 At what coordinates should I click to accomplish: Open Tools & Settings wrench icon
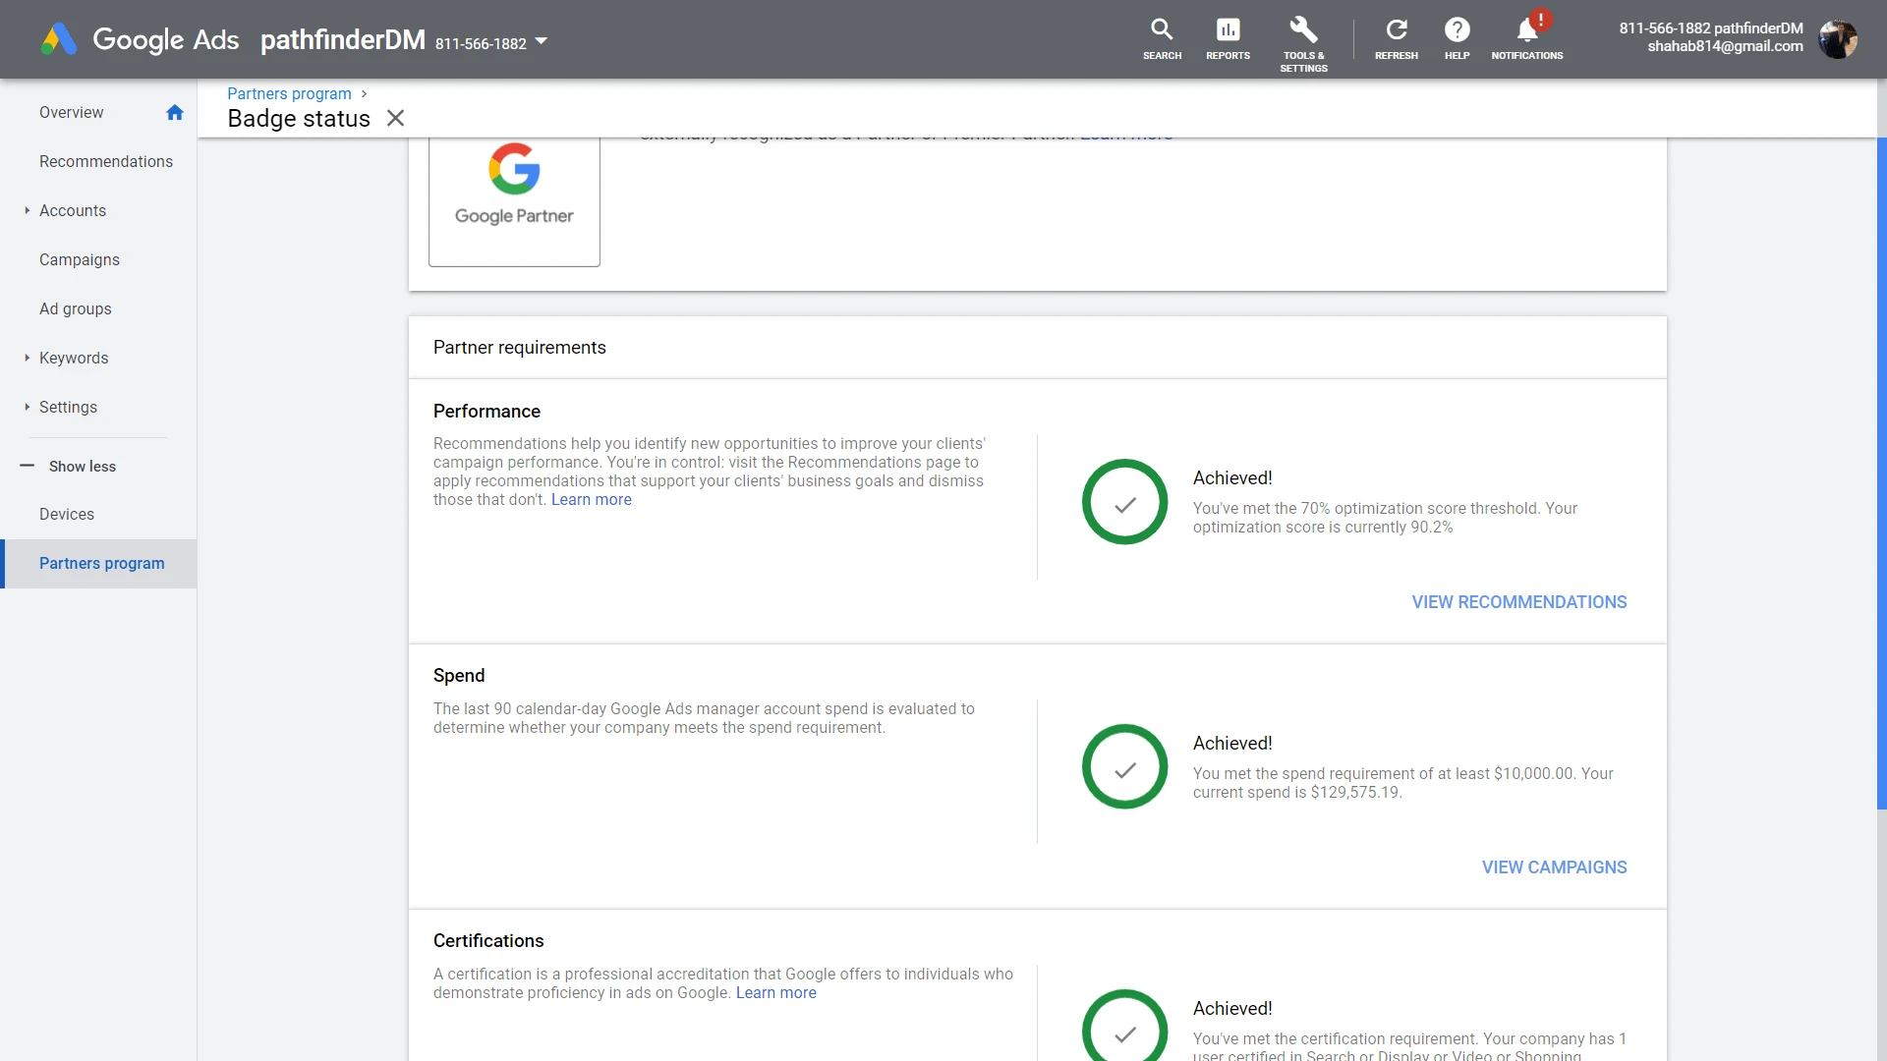click(x=1303, y=30)
